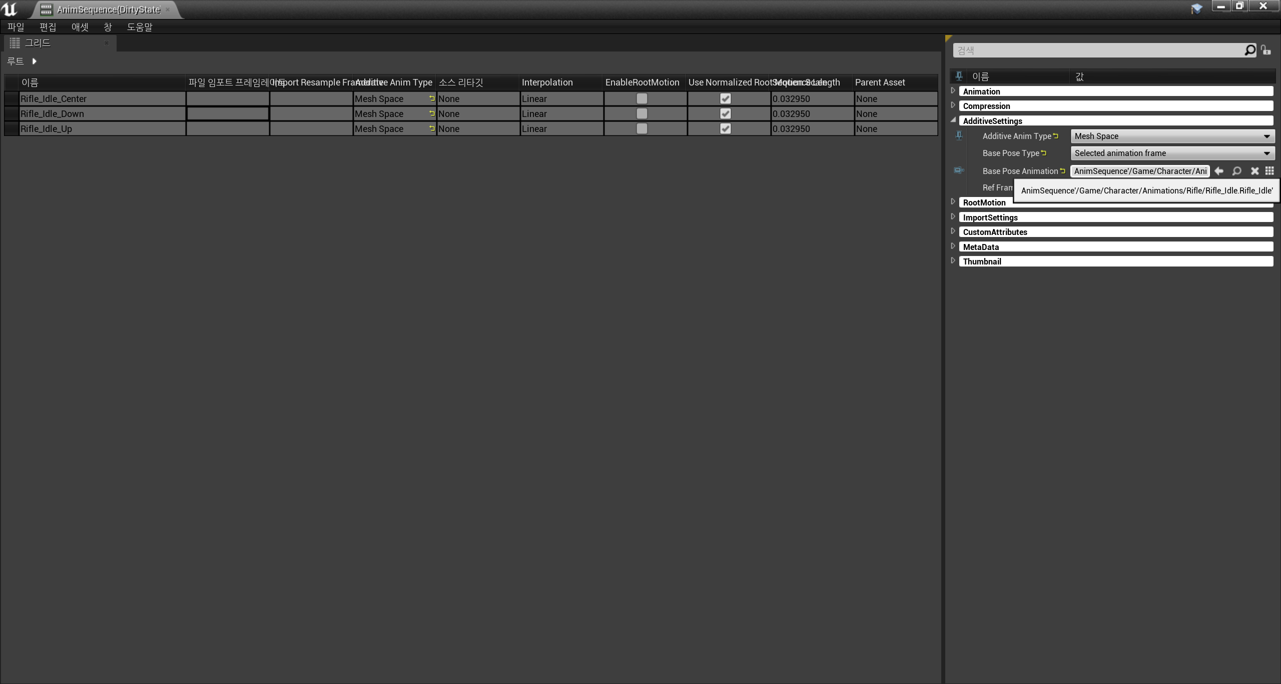
Task: Browse to Base Pose Animation asset
Action: click(x=1236, y=171)
